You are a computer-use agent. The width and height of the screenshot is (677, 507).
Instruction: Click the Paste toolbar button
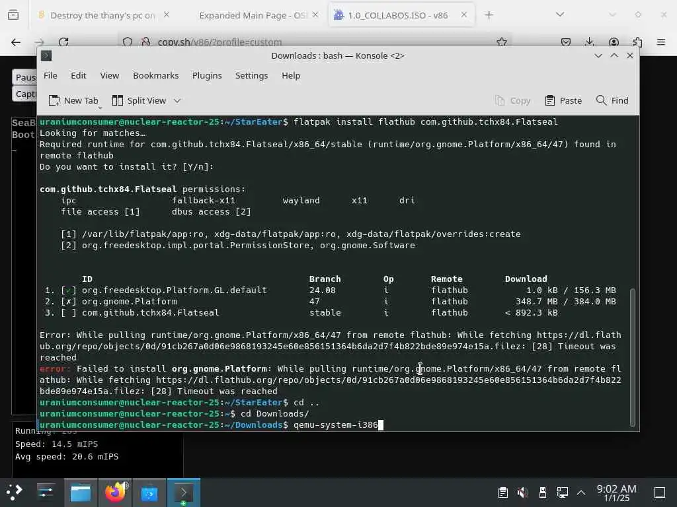pyautogui.click(x=563, y=100)
